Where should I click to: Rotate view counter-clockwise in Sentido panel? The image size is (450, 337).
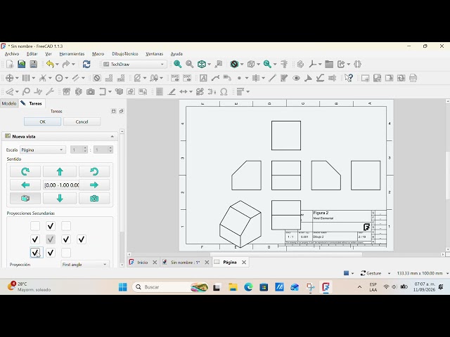click(x=94, y=171)
